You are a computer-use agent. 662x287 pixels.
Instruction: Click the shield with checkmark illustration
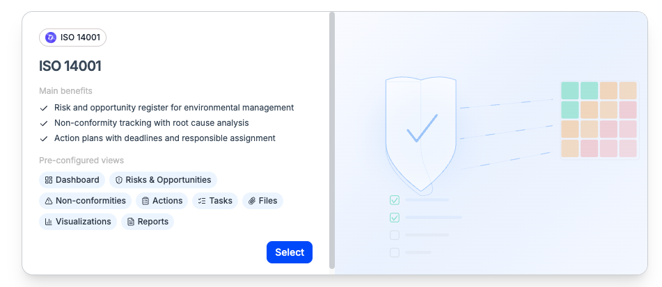click(x=421, y=135)
